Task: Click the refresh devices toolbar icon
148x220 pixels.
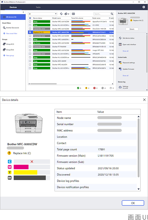Action: click(x=61, y=14)
